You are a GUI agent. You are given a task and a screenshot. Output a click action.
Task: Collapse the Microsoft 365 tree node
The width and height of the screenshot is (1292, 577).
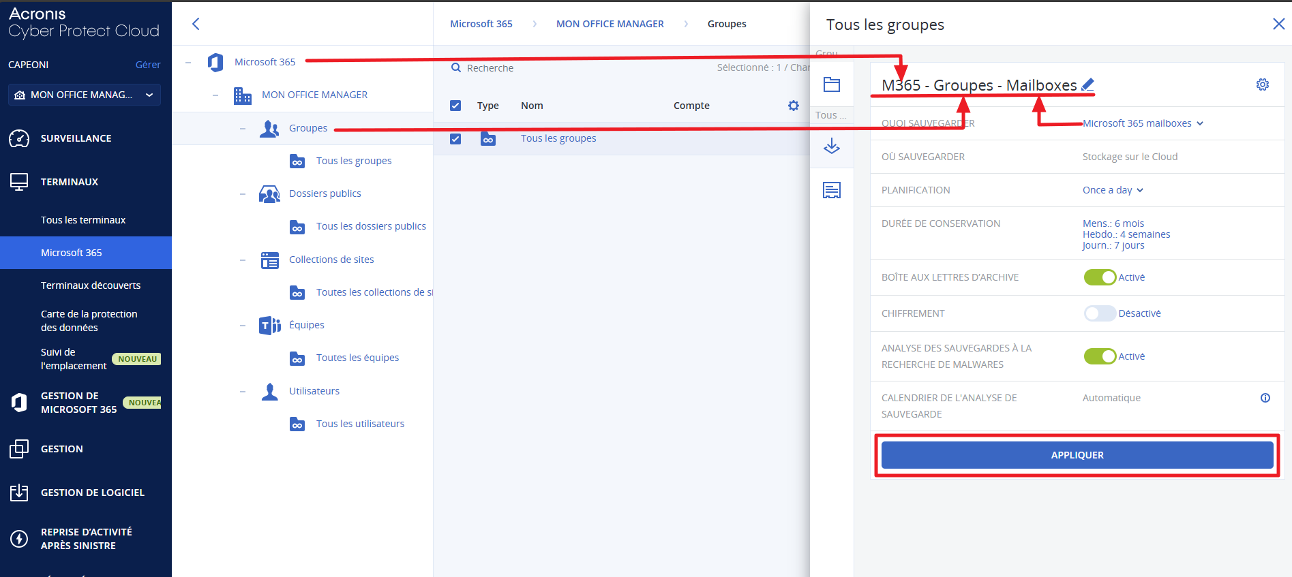click(x=188, y=62)
